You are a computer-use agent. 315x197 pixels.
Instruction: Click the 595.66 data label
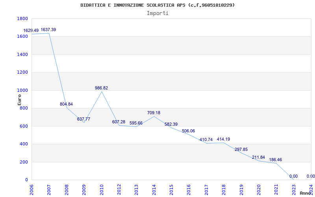pos(136,123)
